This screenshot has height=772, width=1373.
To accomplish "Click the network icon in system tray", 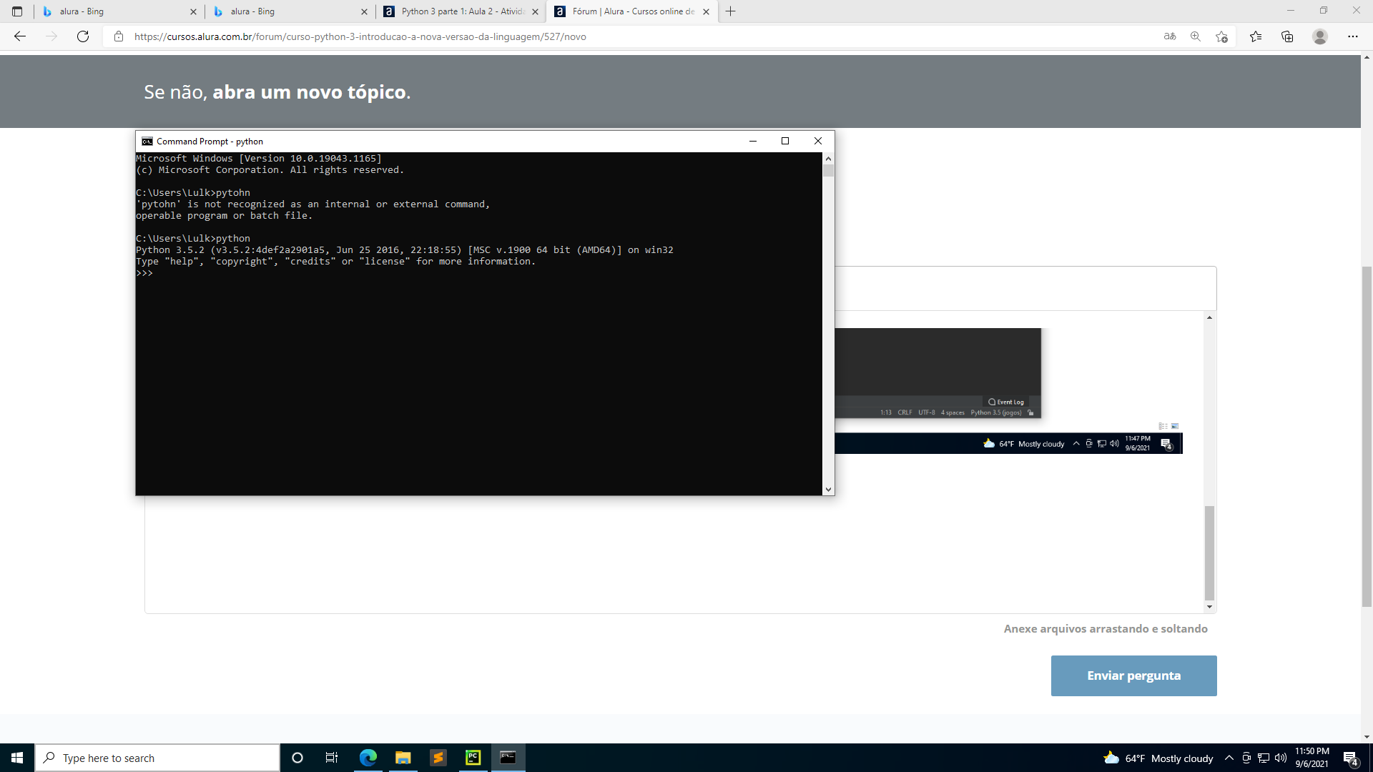I will click(1264, 758).
